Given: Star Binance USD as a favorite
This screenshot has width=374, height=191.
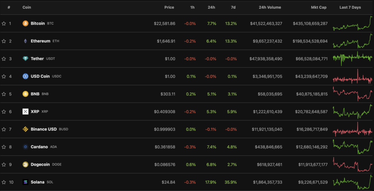Looking at the screenshot, I should coord(4,129).
